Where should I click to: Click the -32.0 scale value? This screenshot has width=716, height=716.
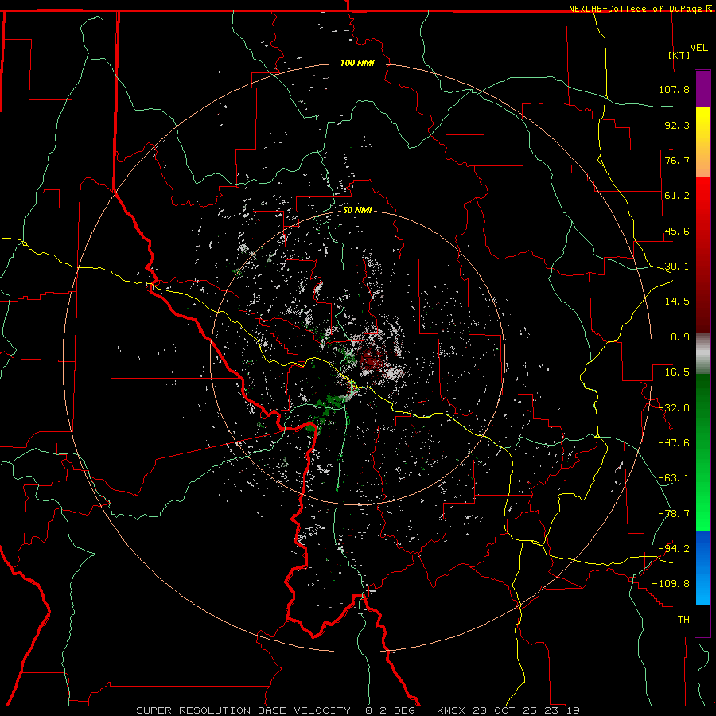674,408
